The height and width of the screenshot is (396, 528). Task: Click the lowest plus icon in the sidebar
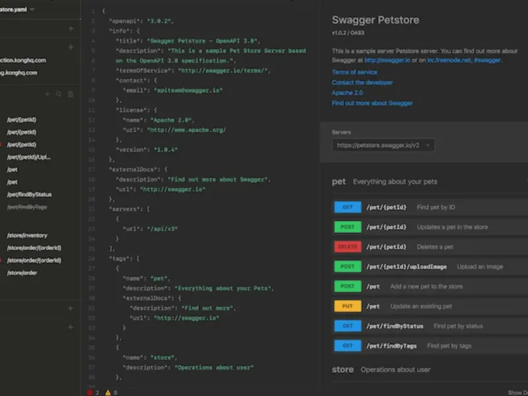pos(71,327)
